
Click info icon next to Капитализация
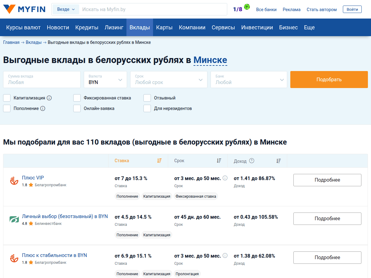click(x=49, y=98)
